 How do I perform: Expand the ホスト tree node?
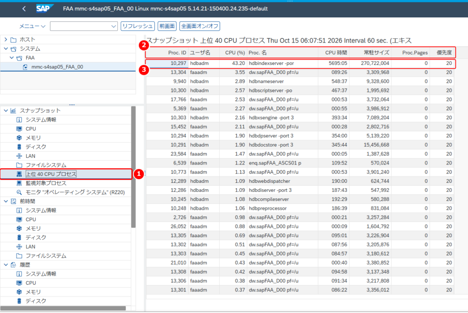click(x=5, y=39)
